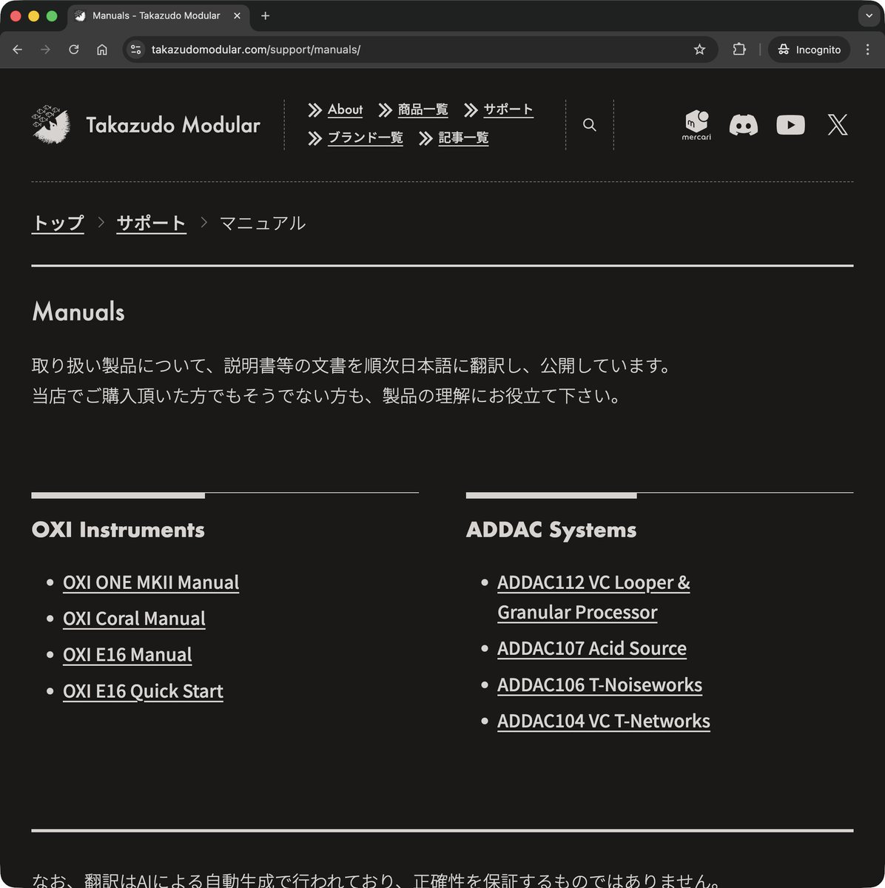The width and height of the screenshot is (885, 888).
Task: Reload the page
Action: [x=74, y=50]
